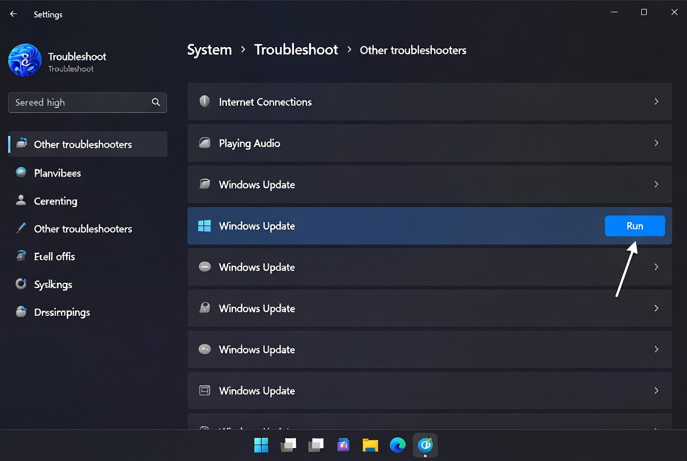687x461 pixels.
Task: Expand the last Windows Update entry
Action: tap(656, 390)
